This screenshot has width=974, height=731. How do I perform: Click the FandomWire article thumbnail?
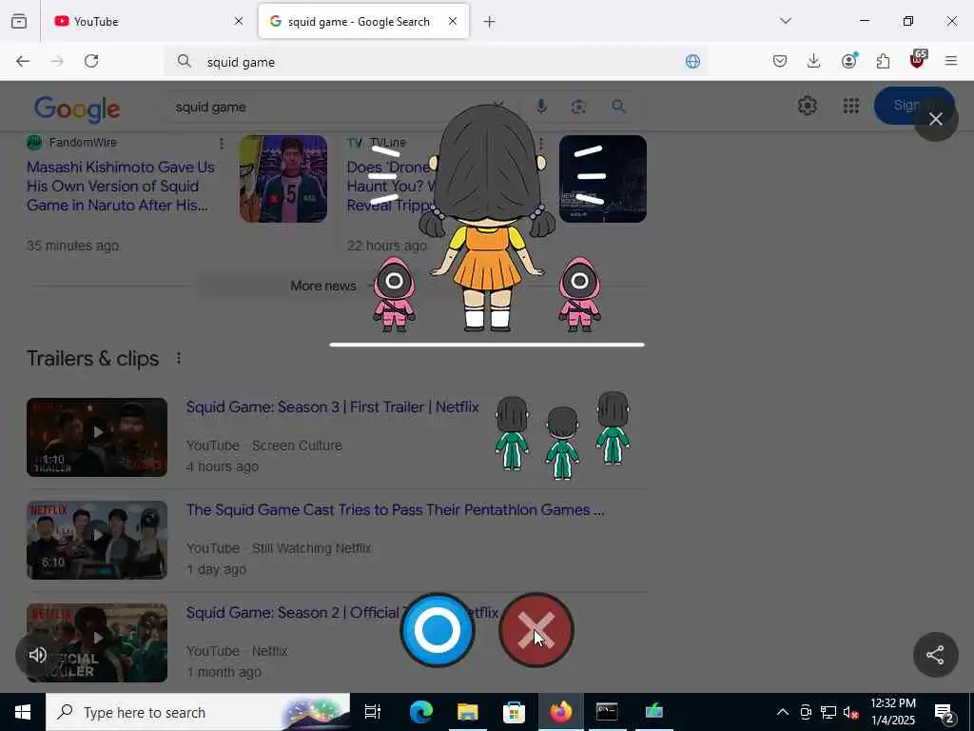click(283, 179)
